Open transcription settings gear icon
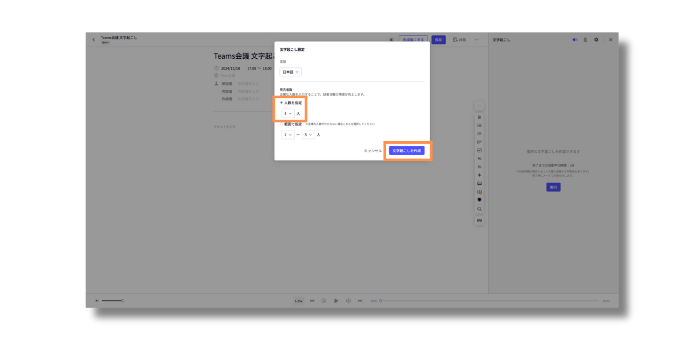685x358 pixels. [x=596, y=40]
